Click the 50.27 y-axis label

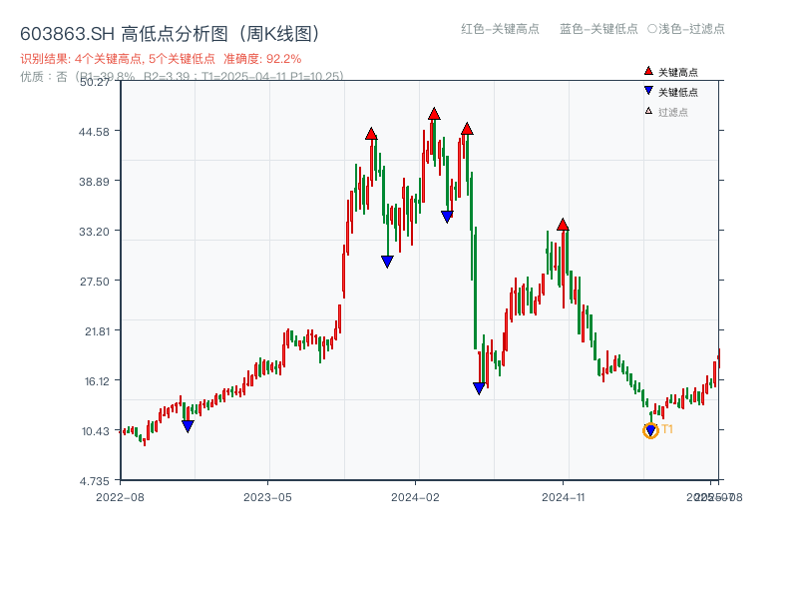pos(95,85)
